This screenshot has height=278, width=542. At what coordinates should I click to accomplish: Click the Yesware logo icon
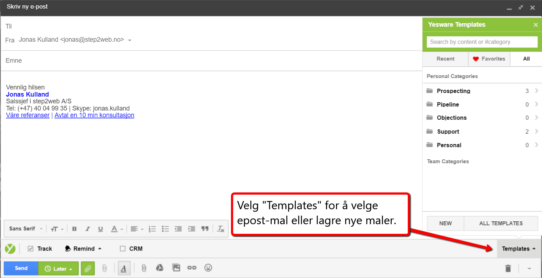[10, 249]
